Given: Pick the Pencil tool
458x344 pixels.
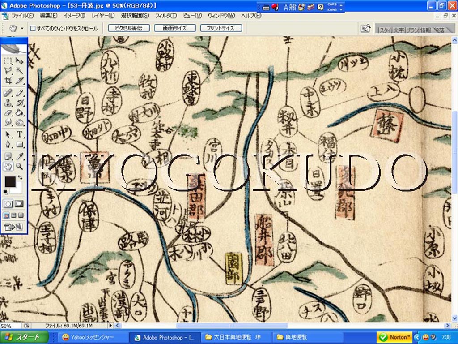Looking at the screenshot, I should [19, 93].
